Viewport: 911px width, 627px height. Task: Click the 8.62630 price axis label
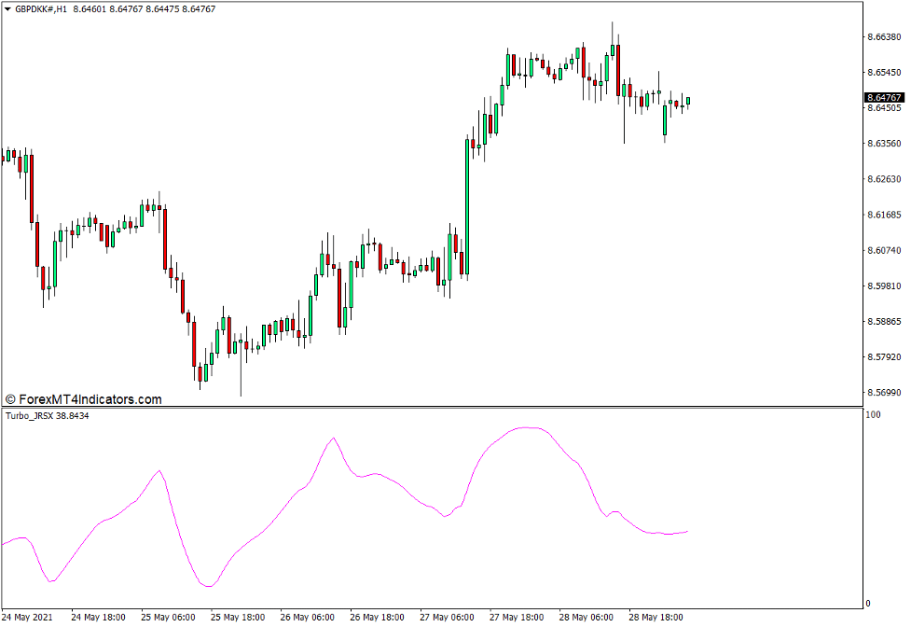point(883,179)
